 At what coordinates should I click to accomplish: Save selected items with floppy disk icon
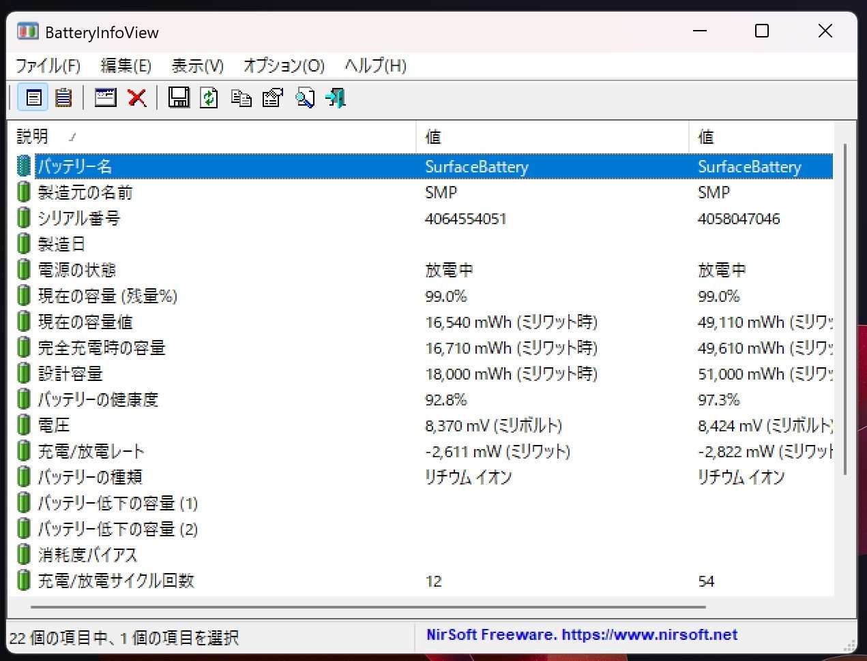(x=179, y=98)
